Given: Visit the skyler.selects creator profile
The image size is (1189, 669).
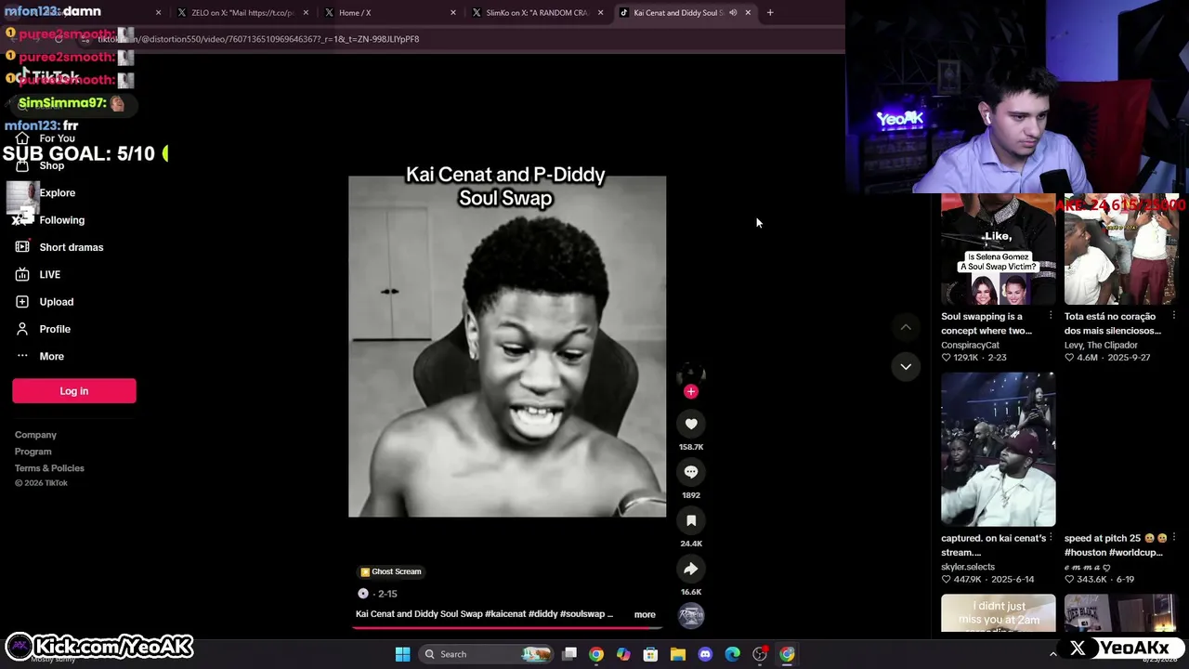Looking at the screenshot, I should (x=968, y=567).
